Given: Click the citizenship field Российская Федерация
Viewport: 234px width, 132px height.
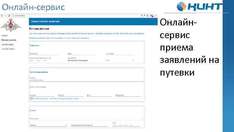Looking at the screenshot, I should [x=82, y=61].
